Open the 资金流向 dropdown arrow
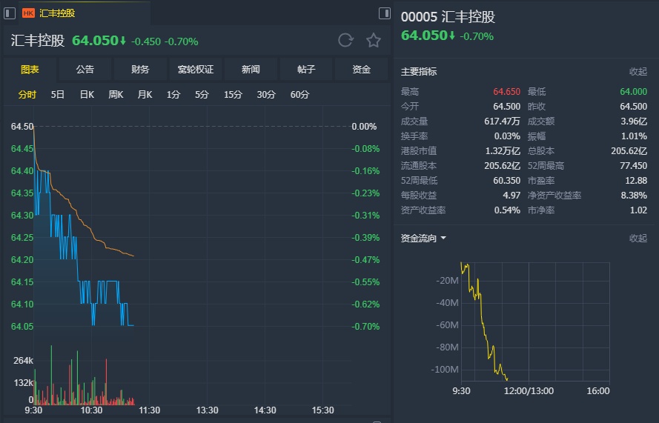Viewport: 659px width, 423px height. click(443, 239)
